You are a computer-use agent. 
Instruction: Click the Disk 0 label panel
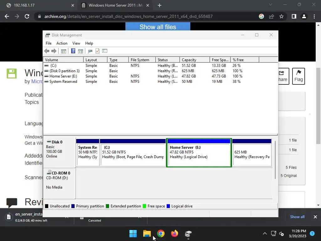pos(59,153)
